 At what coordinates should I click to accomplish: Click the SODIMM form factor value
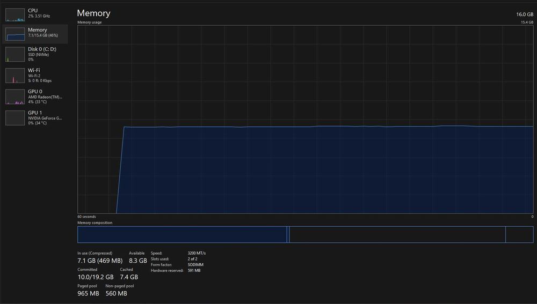tap(195, 265)
